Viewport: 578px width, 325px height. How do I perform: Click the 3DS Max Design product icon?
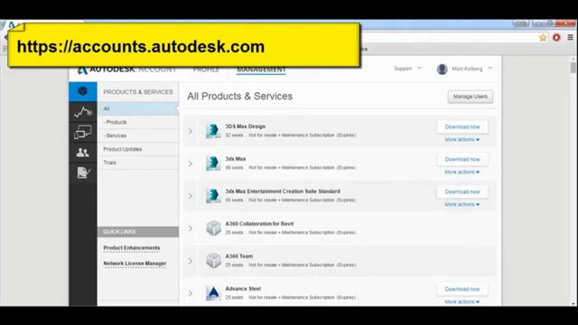(x=213, y=130)
